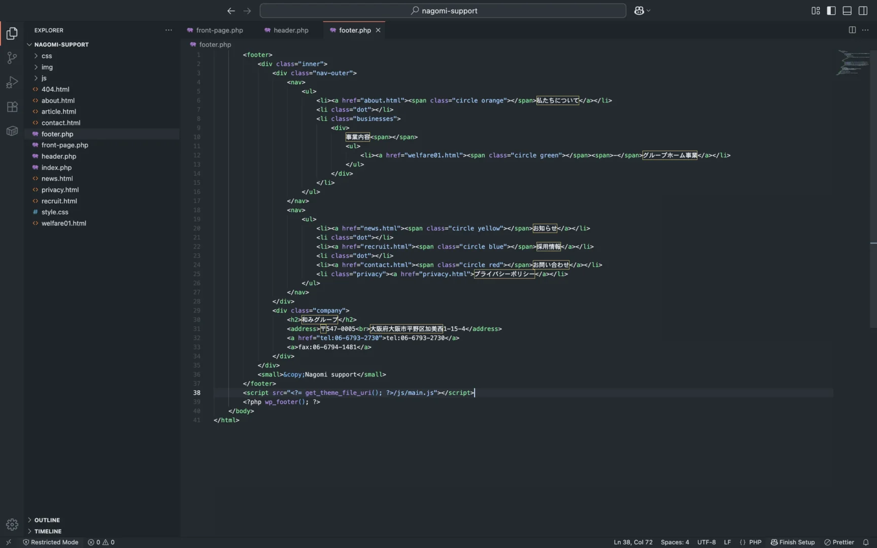This screenshot has width=877, height=548.
Task: Expand the OUTLINE section
Action: tap(47, 520)
